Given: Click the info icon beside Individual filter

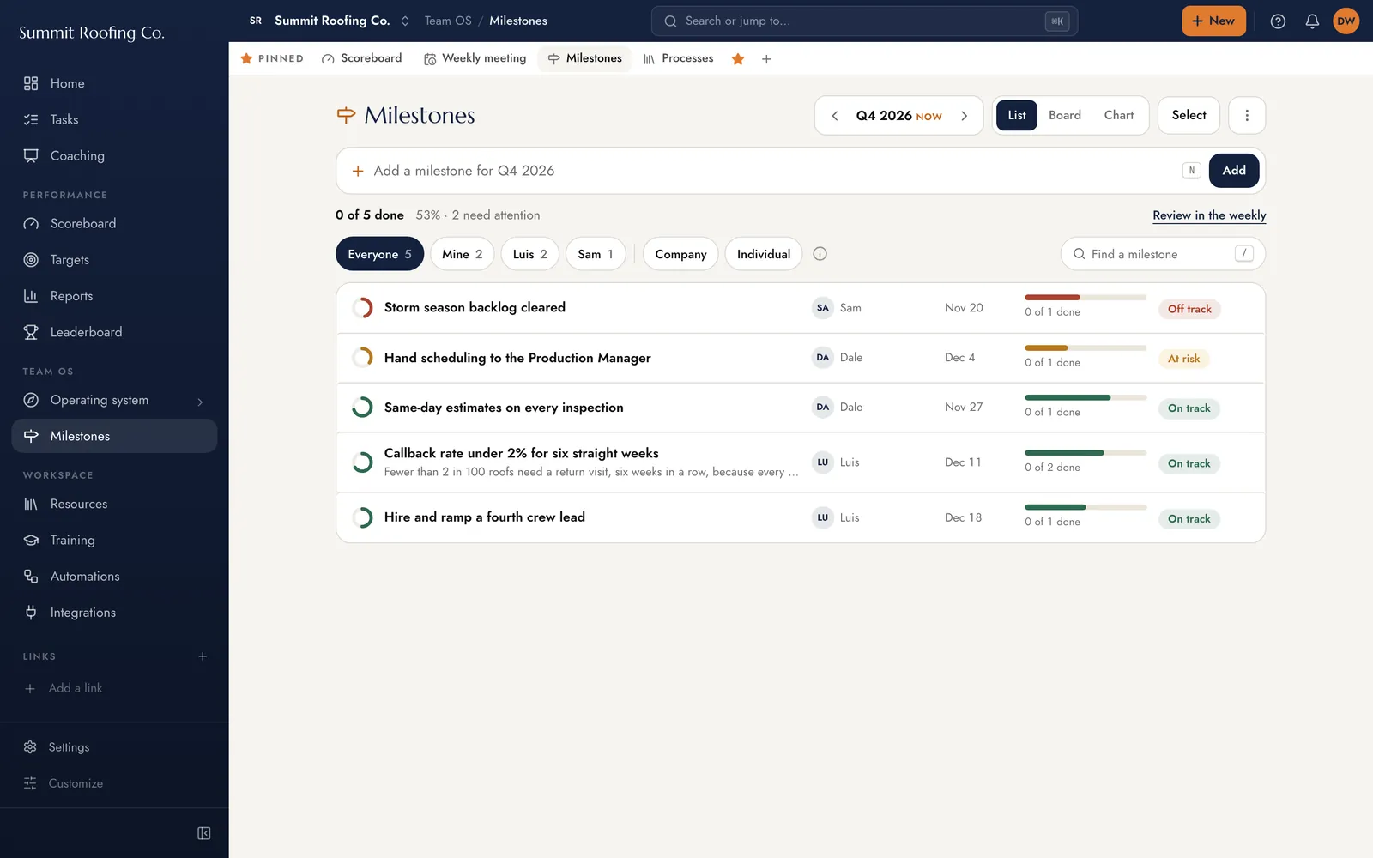Looking at the screenshot, I should click(x=820, y=254).
